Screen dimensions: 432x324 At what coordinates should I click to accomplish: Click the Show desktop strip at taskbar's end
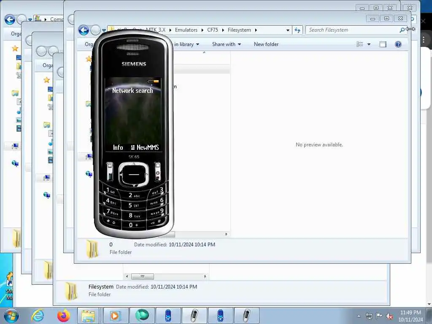tap(429, 316)
